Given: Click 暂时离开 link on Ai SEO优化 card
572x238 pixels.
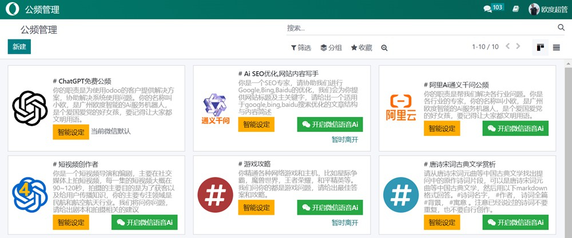Looking at the screenshot, I should [345, 140].
